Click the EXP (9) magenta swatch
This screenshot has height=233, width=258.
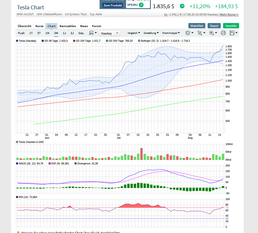[x=50, y=164]
